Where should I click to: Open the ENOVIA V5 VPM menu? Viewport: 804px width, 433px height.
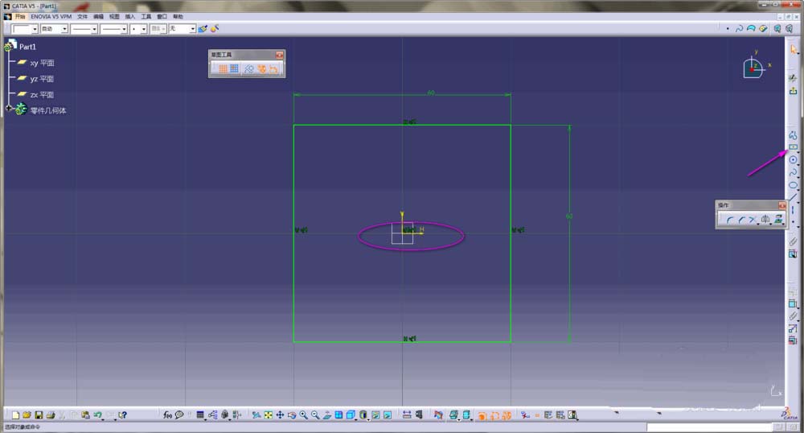click(x=51, y=17)
